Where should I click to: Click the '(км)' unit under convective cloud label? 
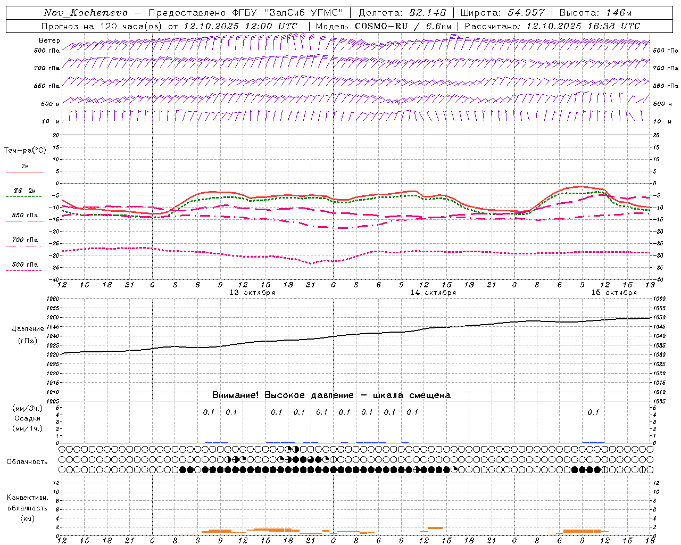[27, 518]
